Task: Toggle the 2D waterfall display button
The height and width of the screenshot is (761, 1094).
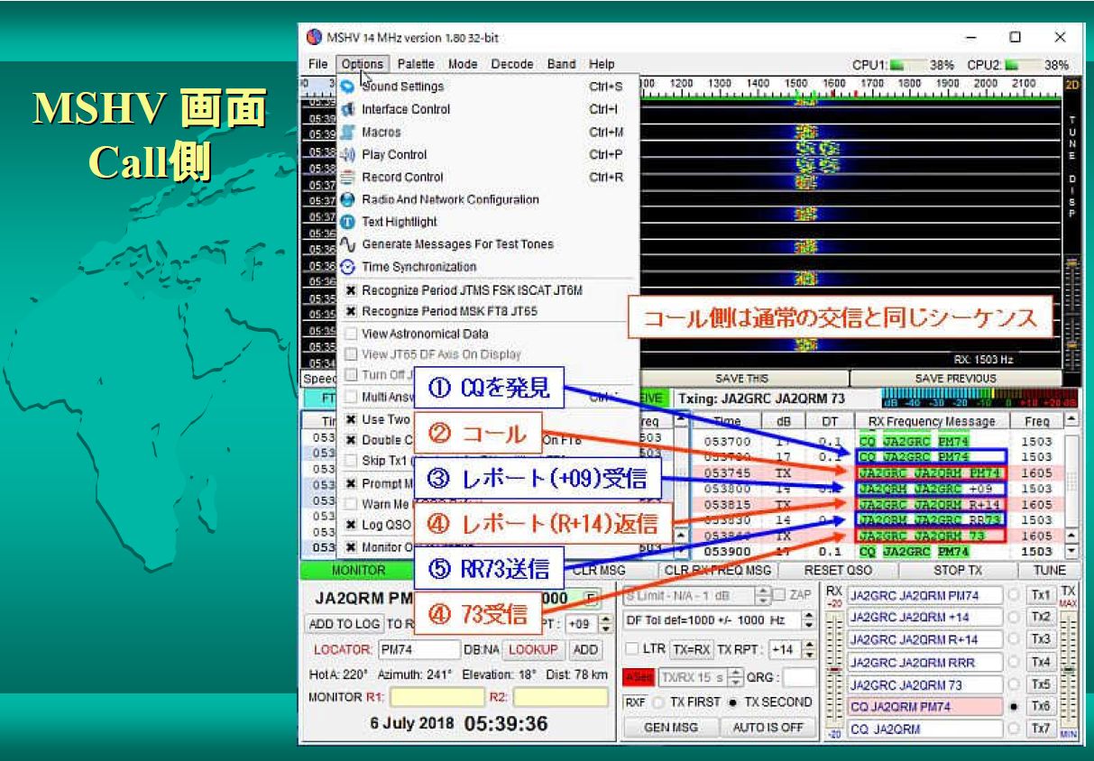Action: coord(1071,84)
